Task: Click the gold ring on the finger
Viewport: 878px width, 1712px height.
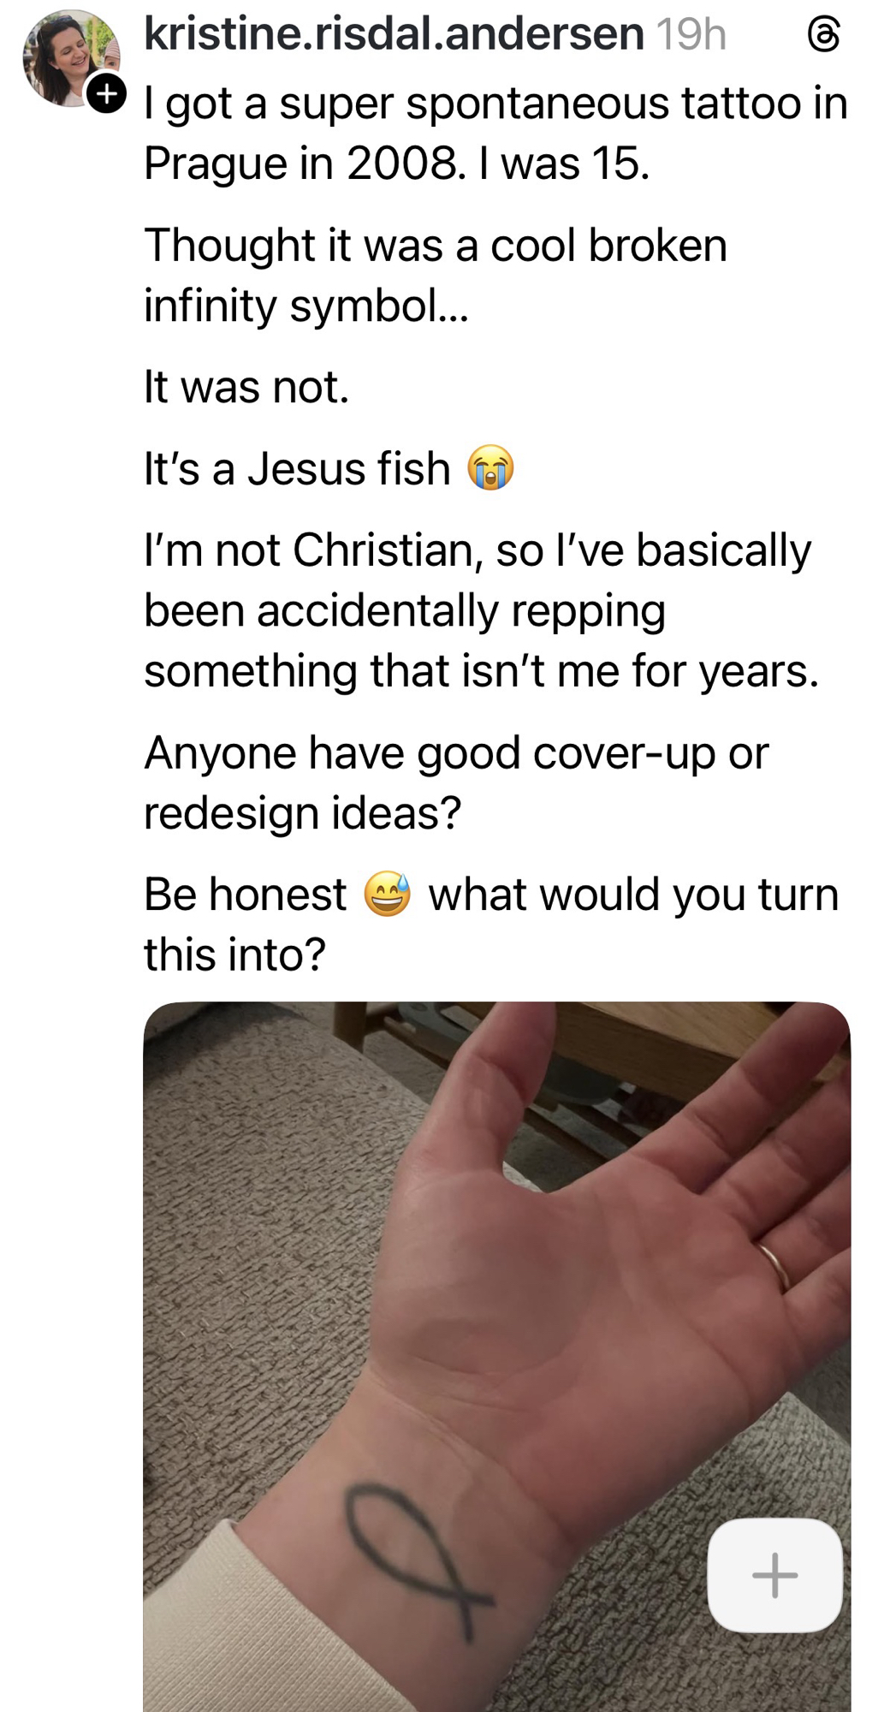Action: pyautogui.click(x=774, y=1265)
